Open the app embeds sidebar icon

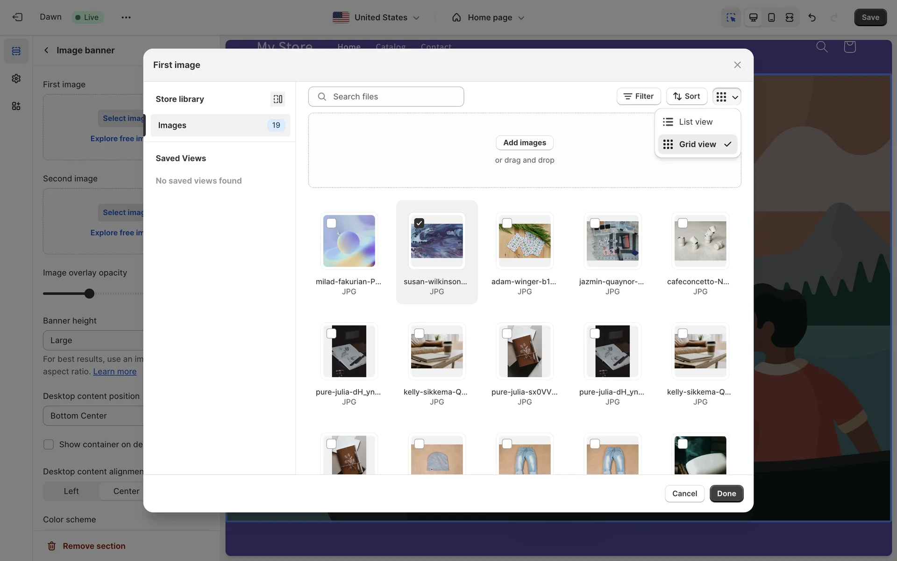pos(16,106)
